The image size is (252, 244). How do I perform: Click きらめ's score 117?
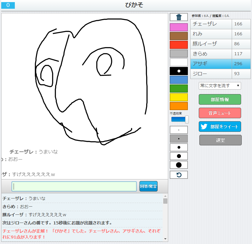(238, 54)
